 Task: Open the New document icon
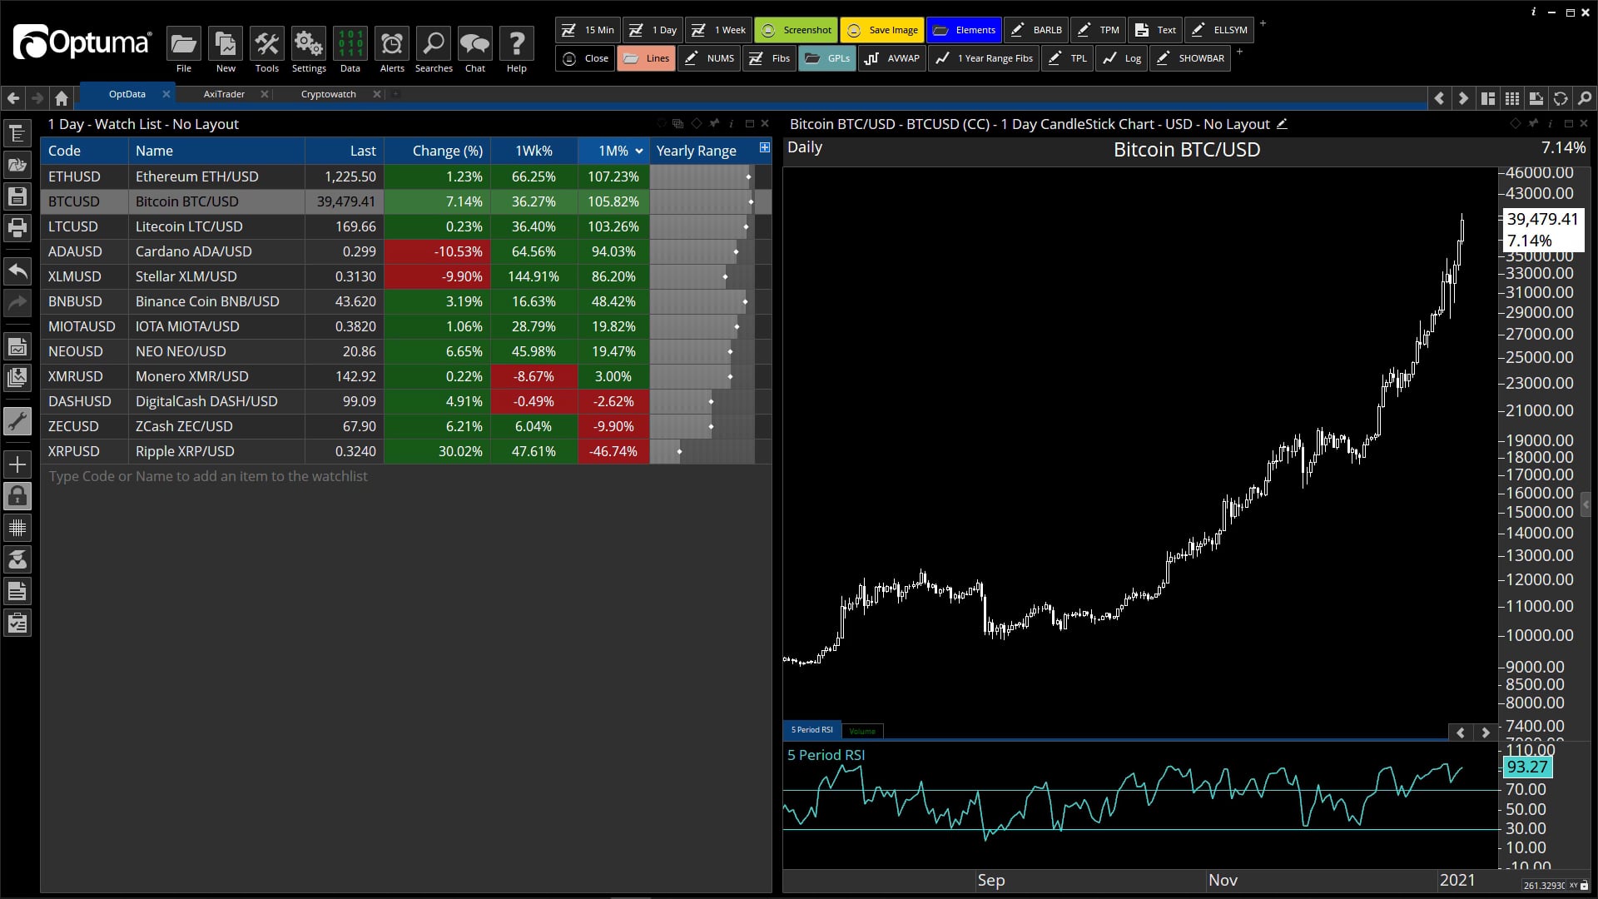pyautogui.click(x=226, y=44)
